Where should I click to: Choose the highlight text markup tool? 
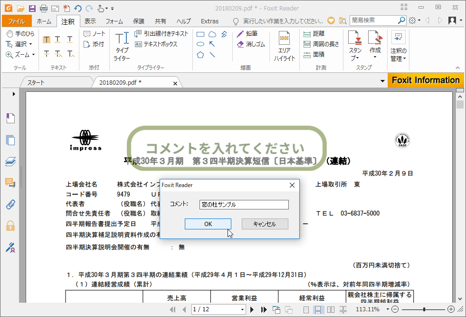click(x=47, y=40)
